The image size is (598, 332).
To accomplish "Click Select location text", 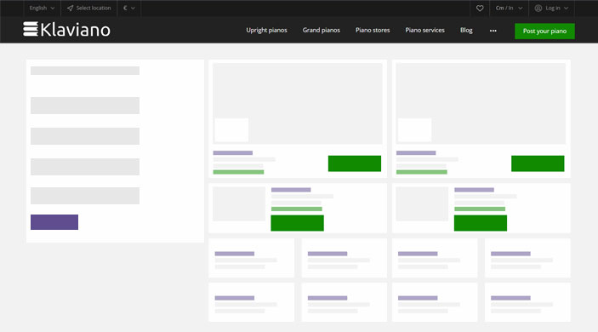I will 94,8.
